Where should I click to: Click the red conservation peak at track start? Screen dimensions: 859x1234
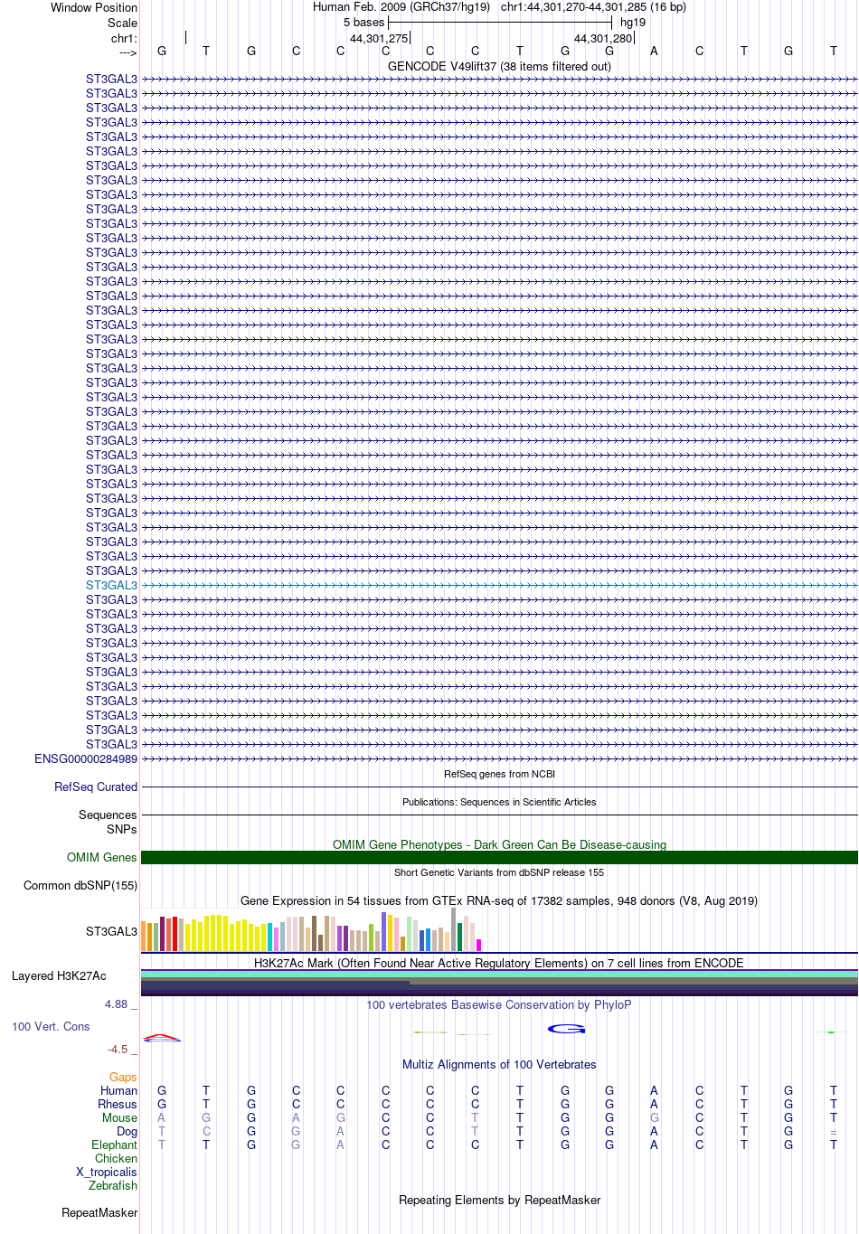click(x=162, y=1037)
